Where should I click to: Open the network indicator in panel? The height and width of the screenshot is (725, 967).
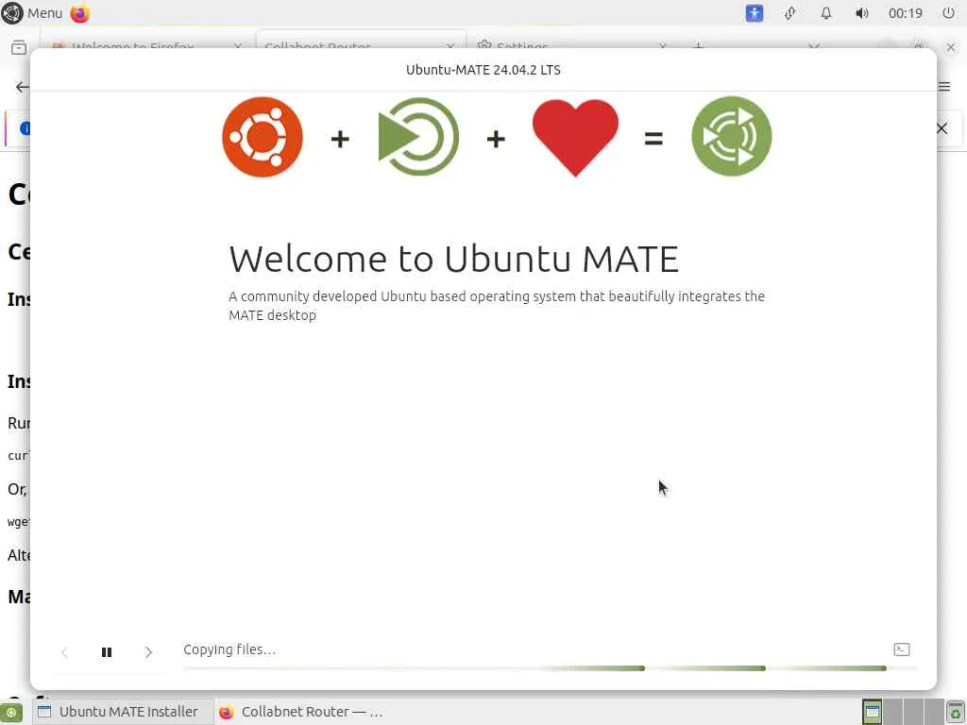[790, 13]
